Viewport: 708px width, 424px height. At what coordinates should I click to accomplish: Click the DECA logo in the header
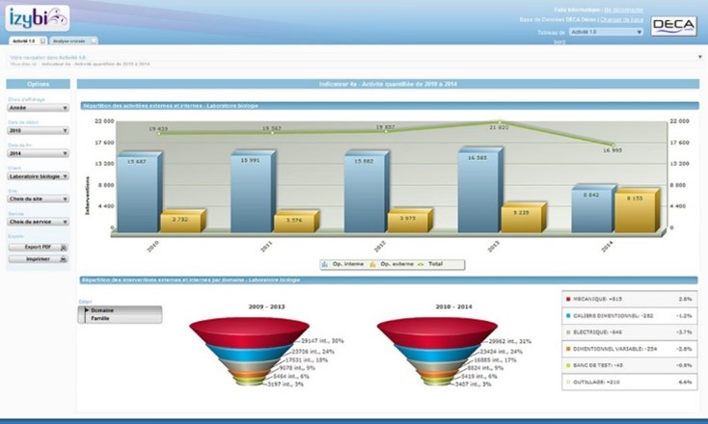(672, 26)
